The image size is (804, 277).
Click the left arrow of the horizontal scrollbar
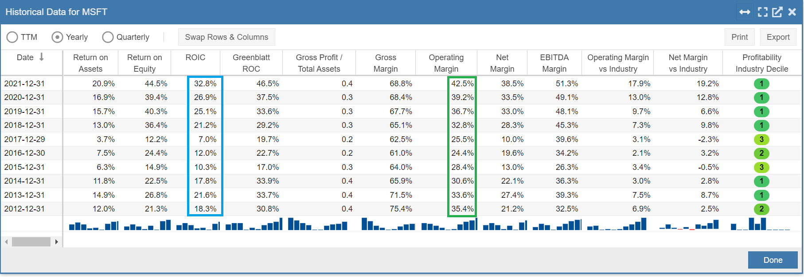(6, 242)
